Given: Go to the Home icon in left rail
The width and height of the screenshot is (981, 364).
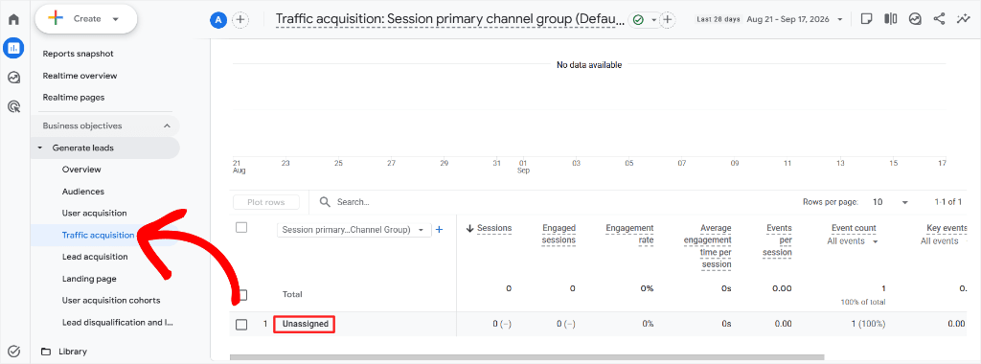Looking at the screenshot, I should tap(13, 19).
